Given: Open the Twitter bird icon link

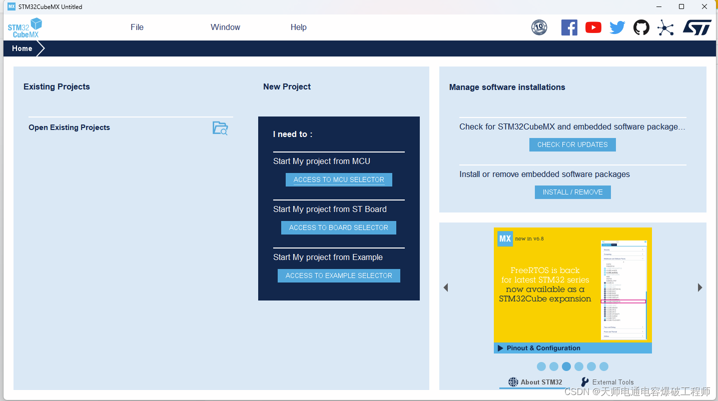Looking at the screenshot, I should pyautogui.click(x=617, y=27).
